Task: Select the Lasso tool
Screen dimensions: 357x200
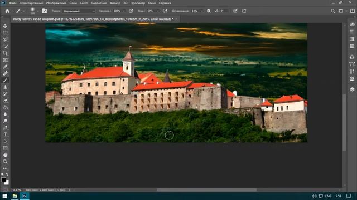Action: (5, 39)
